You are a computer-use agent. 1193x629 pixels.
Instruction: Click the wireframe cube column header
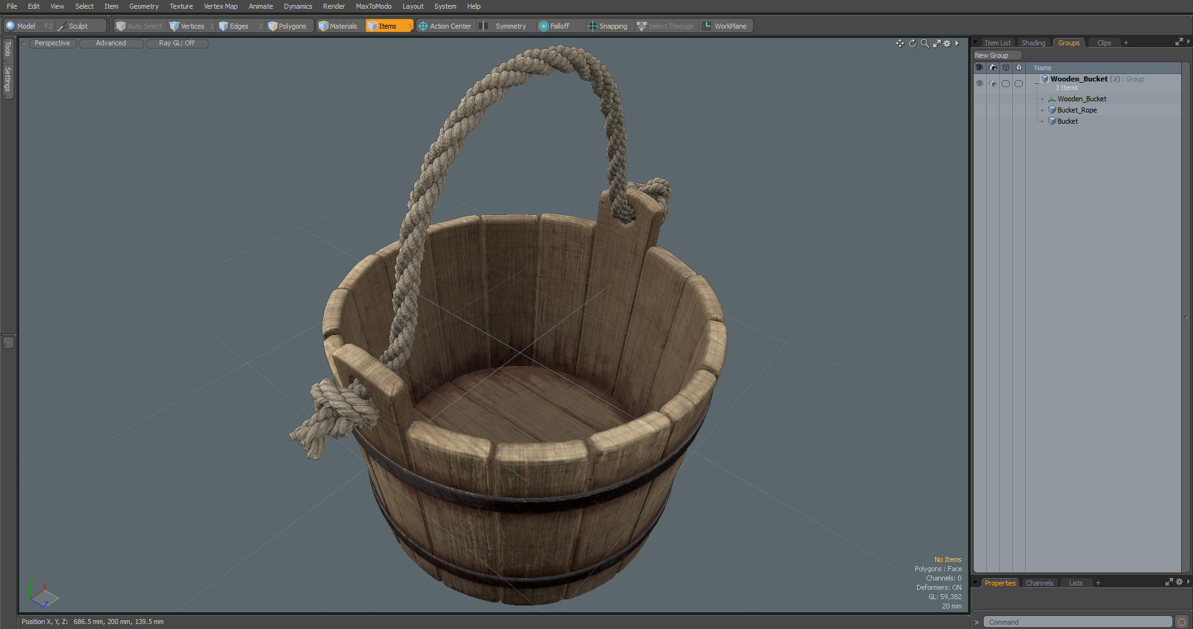tap(1006, 68)
